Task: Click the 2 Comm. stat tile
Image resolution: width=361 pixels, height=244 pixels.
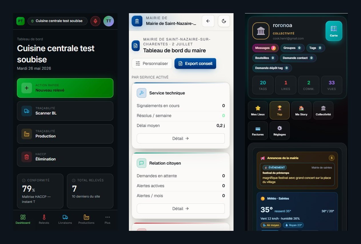Action: [x=309, y=85]
